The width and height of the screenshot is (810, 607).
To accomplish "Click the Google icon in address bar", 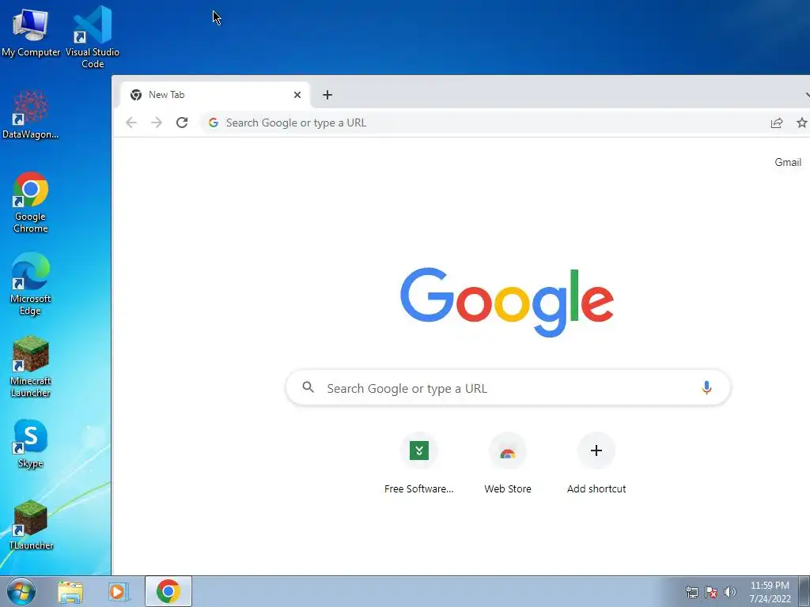I will (214, 123).
